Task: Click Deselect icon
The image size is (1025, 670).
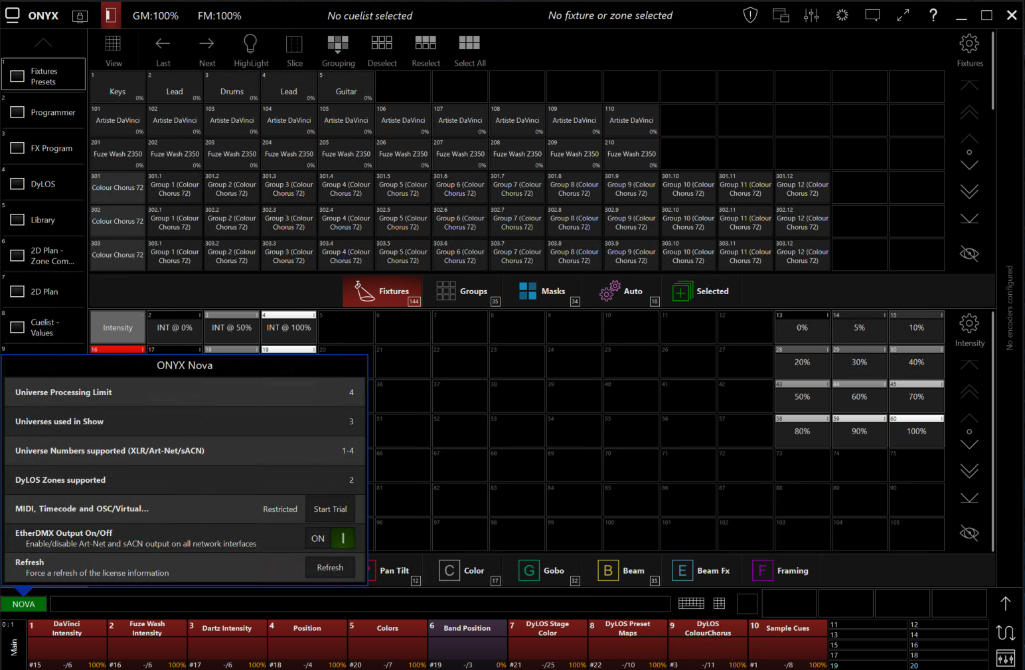Action: 382,43
